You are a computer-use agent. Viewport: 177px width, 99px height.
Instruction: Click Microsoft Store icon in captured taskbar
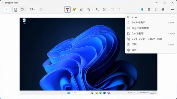click(104, 93)
